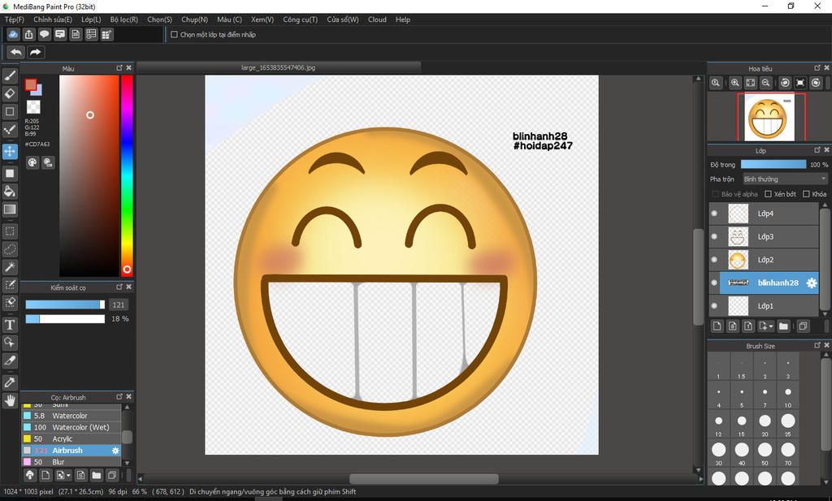Hide the blinhanh28 layer

click(714, 283)
